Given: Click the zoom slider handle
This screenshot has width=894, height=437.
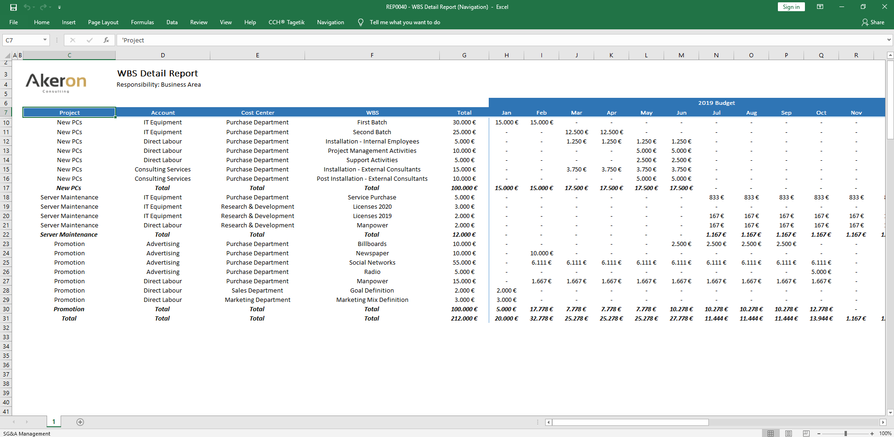Looking at the screenshot, I should pyautogui.click(x=845, y=433).
